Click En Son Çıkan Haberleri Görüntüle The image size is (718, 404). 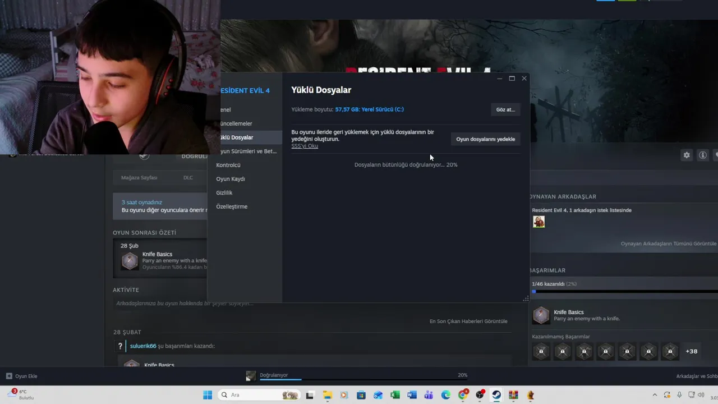point(468,321)
